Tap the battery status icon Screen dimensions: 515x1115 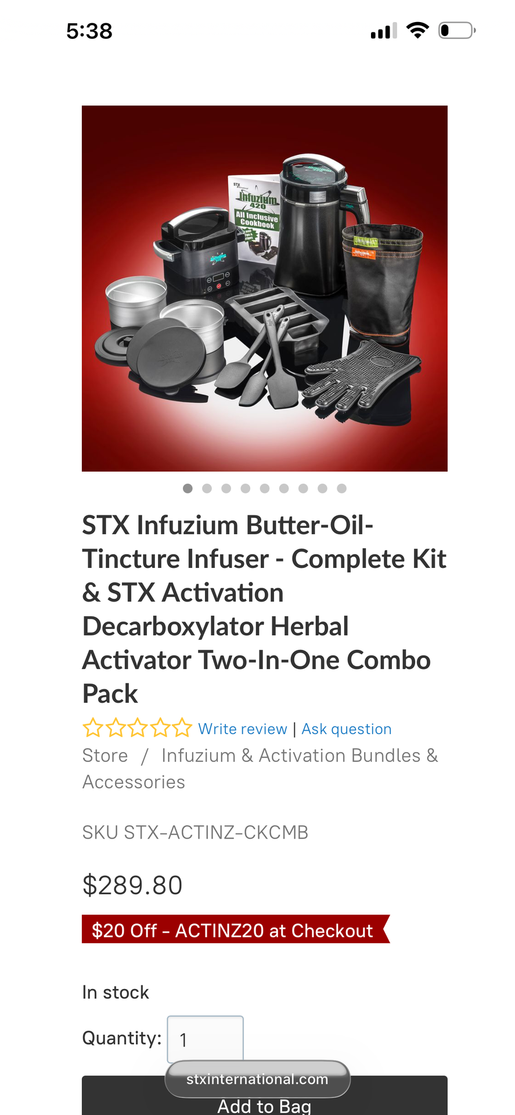[x=457, y=30]
